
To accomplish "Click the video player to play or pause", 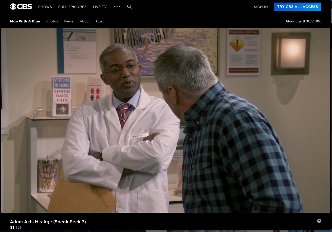I will pyautogui.click(x=165, y=120).
